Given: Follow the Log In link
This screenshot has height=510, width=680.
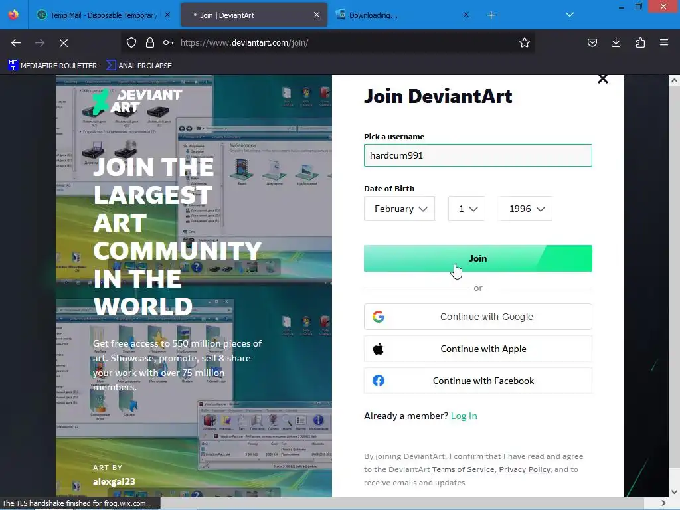Looking at the screenshot, I should point(464,416).
